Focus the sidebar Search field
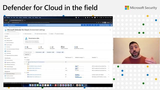Image resolution: width=160 pixels, height=90 pixels. coord(12,34)
